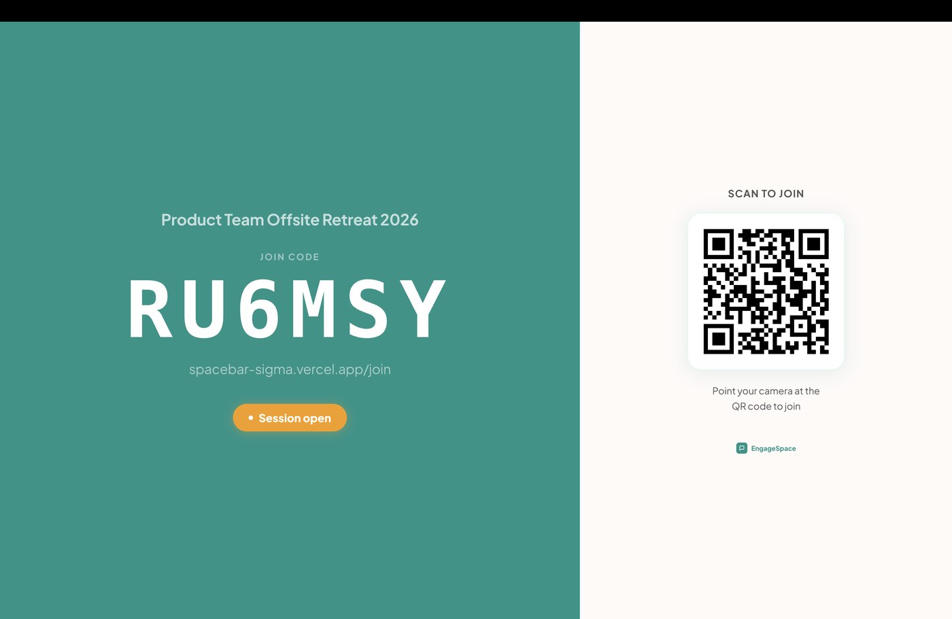Click the 'QR code to join' text line
Viewport: 952px width, 619px height.
click(x=766, y=406)
